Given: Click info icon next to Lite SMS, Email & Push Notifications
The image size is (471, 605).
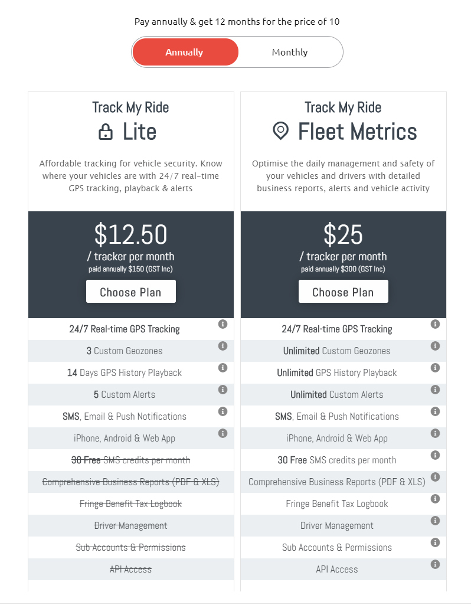Looking at the screenshot, I should (223, 411).
